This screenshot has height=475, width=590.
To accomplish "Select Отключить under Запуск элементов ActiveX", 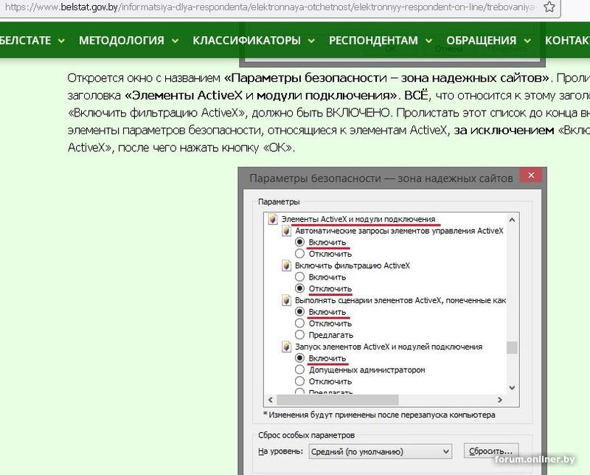I will pyautogui.click(x=299, y=381).
